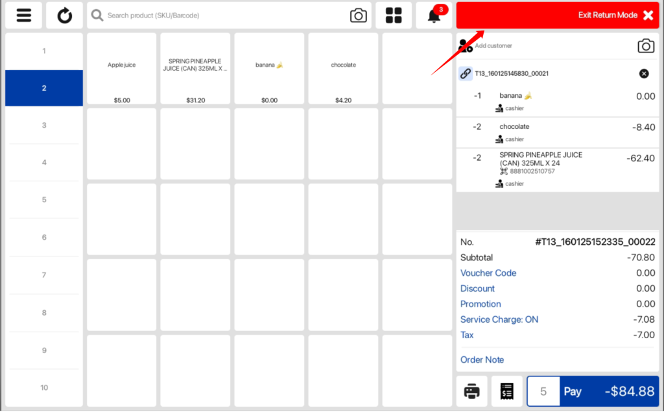Click the Add customer icon
Image resolution: width=664 pixels, height=412 pixels.
[466, 46]
